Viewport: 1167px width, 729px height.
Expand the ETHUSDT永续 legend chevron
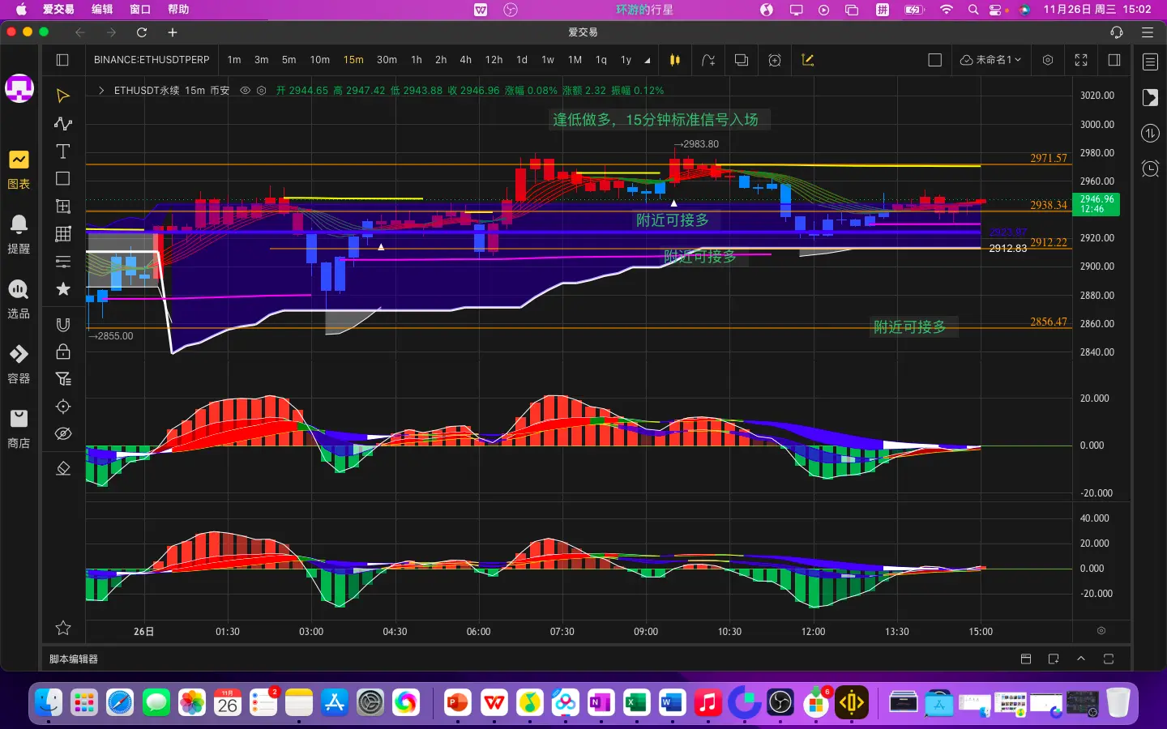coord(100,91)
